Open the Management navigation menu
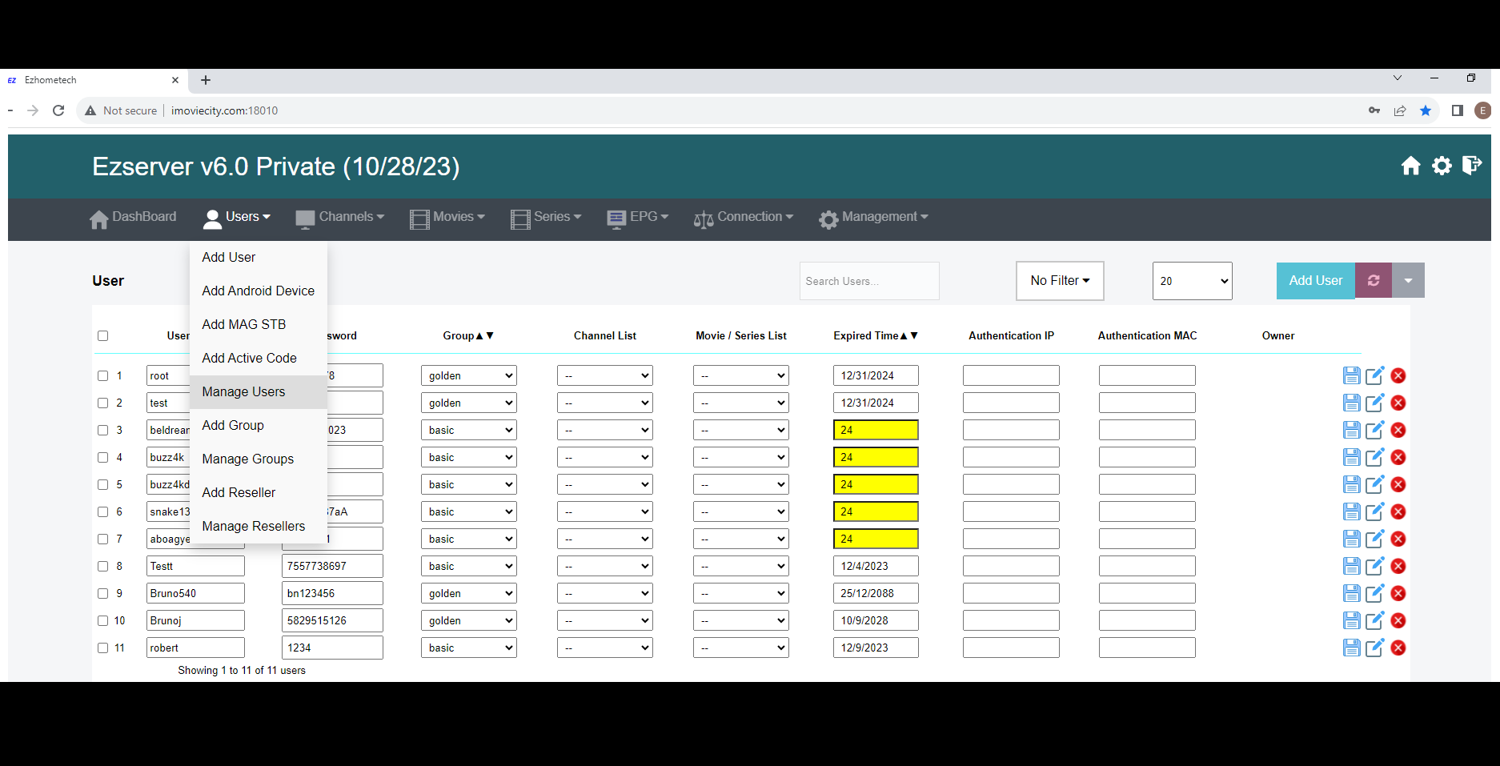1500x766 pixels. point(873,218)
